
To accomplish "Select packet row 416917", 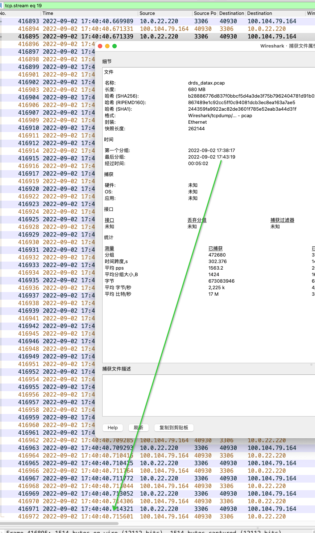I will pos(47,174).
